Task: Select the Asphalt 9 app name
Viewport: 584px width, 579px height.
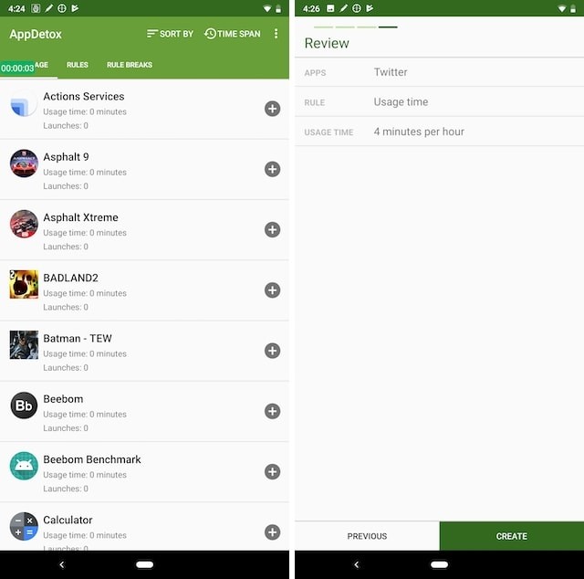Action: pyautogui.click(x=66, y=157)
